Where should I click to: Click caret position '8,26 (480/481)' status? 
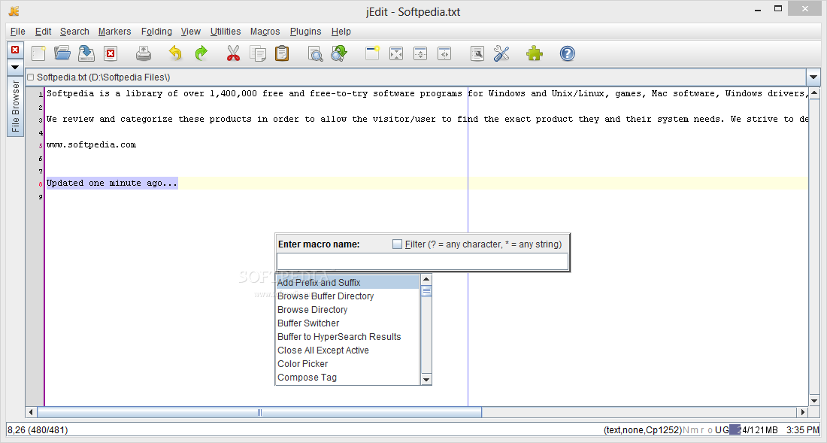click(x=38, y=429)
